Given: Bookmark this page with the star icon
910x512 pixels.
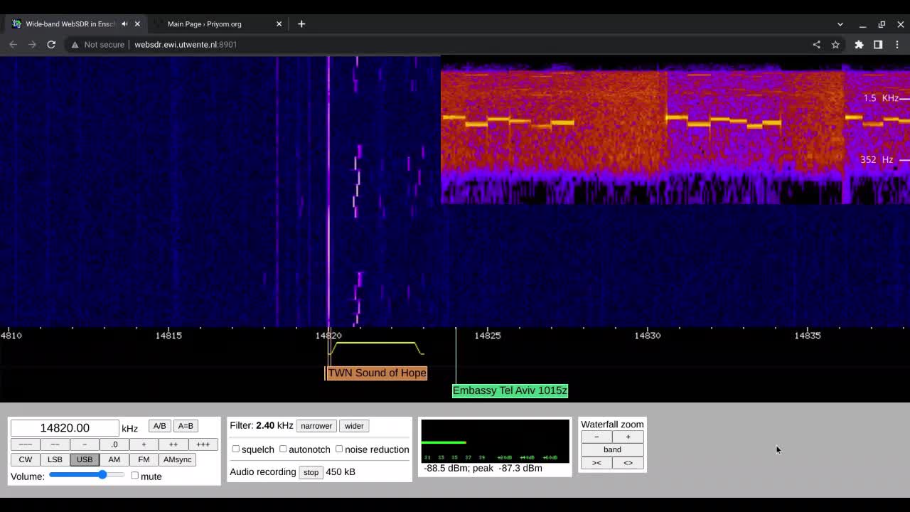Looking at the screenshot, I should point(835,44).
